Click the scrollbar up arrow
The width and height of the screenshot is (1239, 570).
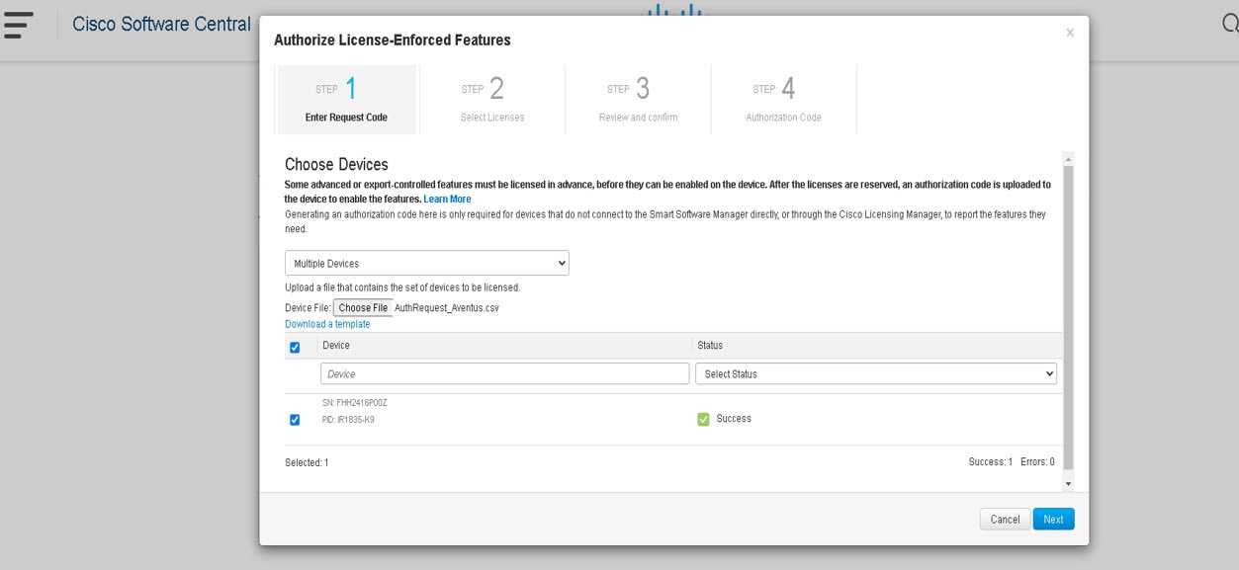[x=1068, y=156]
